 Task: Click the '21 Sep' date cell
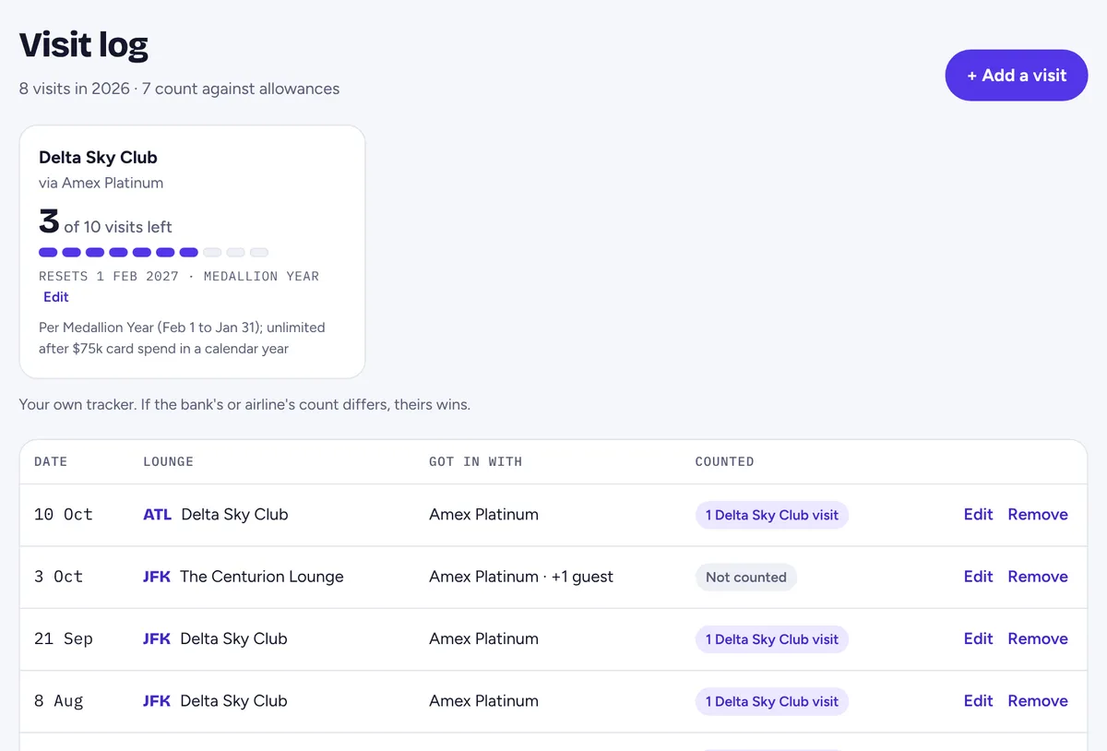click(x=64, y=638)
